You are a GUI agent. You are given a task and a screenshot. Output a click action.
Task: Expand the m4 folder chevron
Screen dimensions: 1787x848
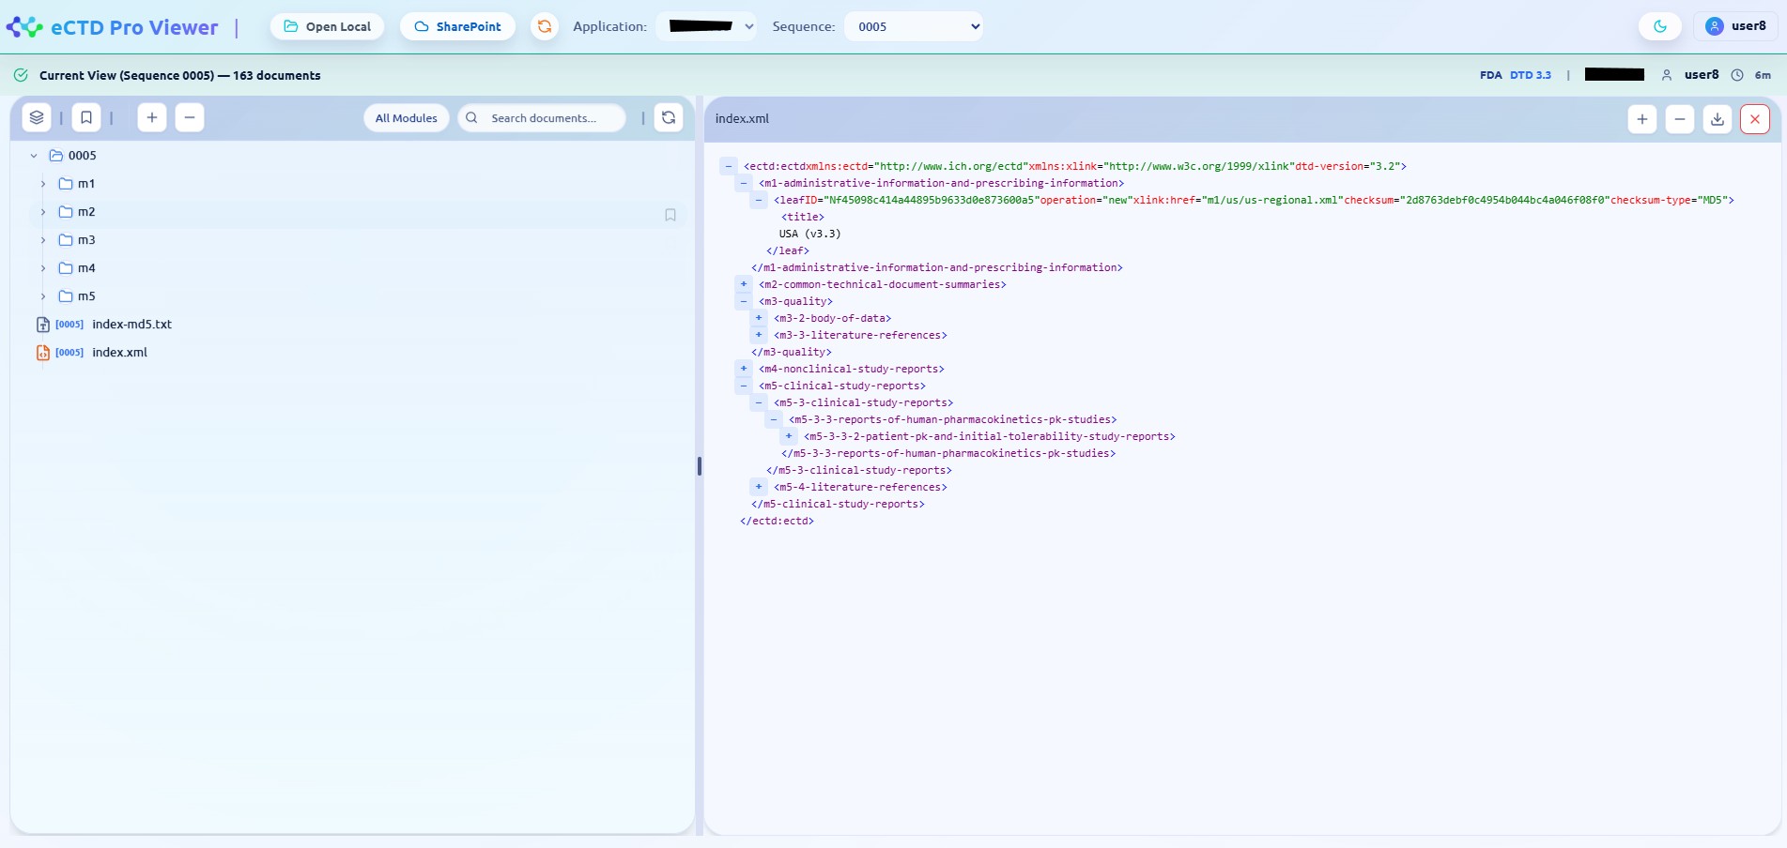pyautogui.click(x=43, y=268)
